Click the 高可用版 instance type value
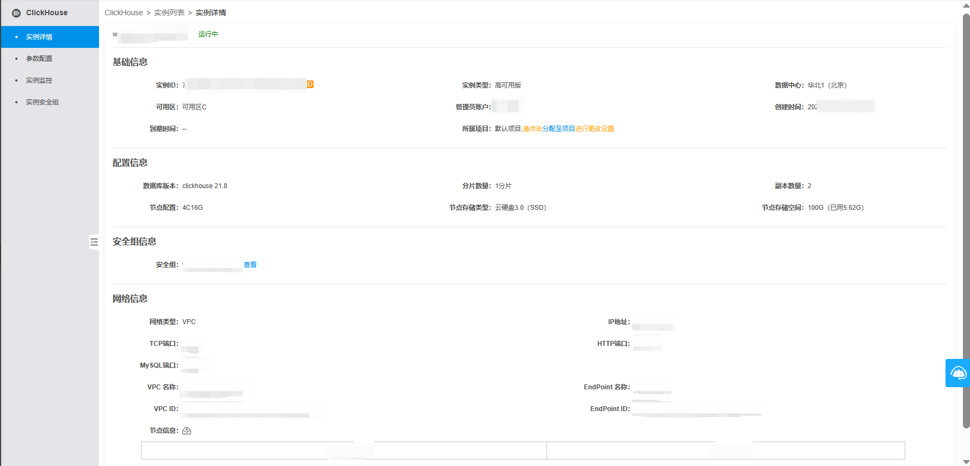This screenshot has width=970, height=466. point(508,85)
